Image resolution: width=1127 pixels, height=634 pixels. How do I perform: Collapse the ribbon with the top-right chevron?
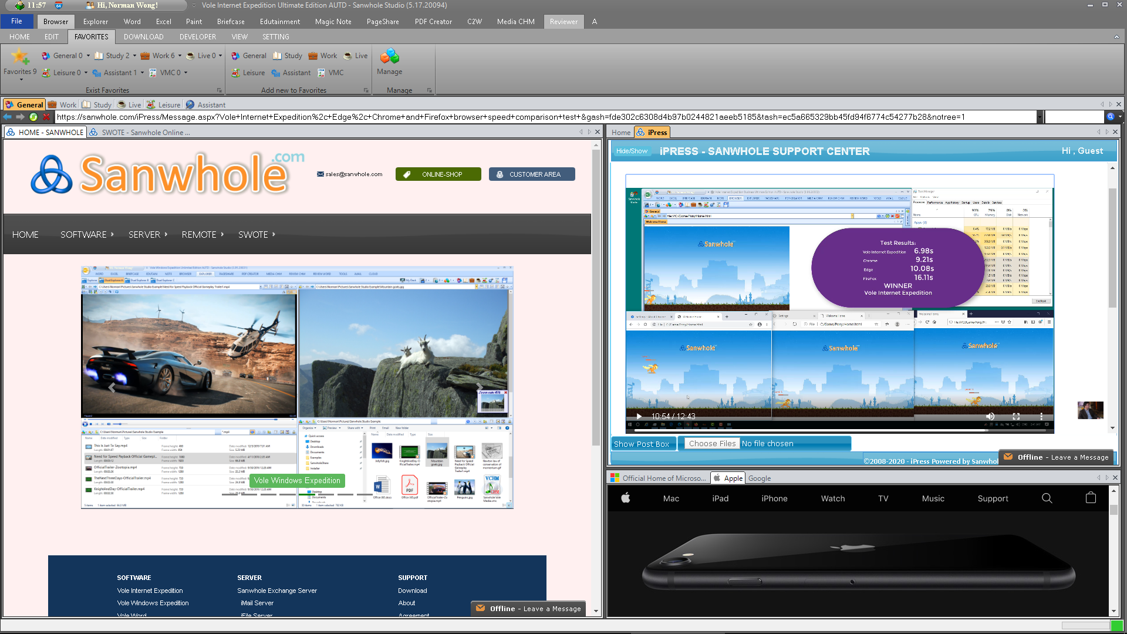pos(1116,36)
